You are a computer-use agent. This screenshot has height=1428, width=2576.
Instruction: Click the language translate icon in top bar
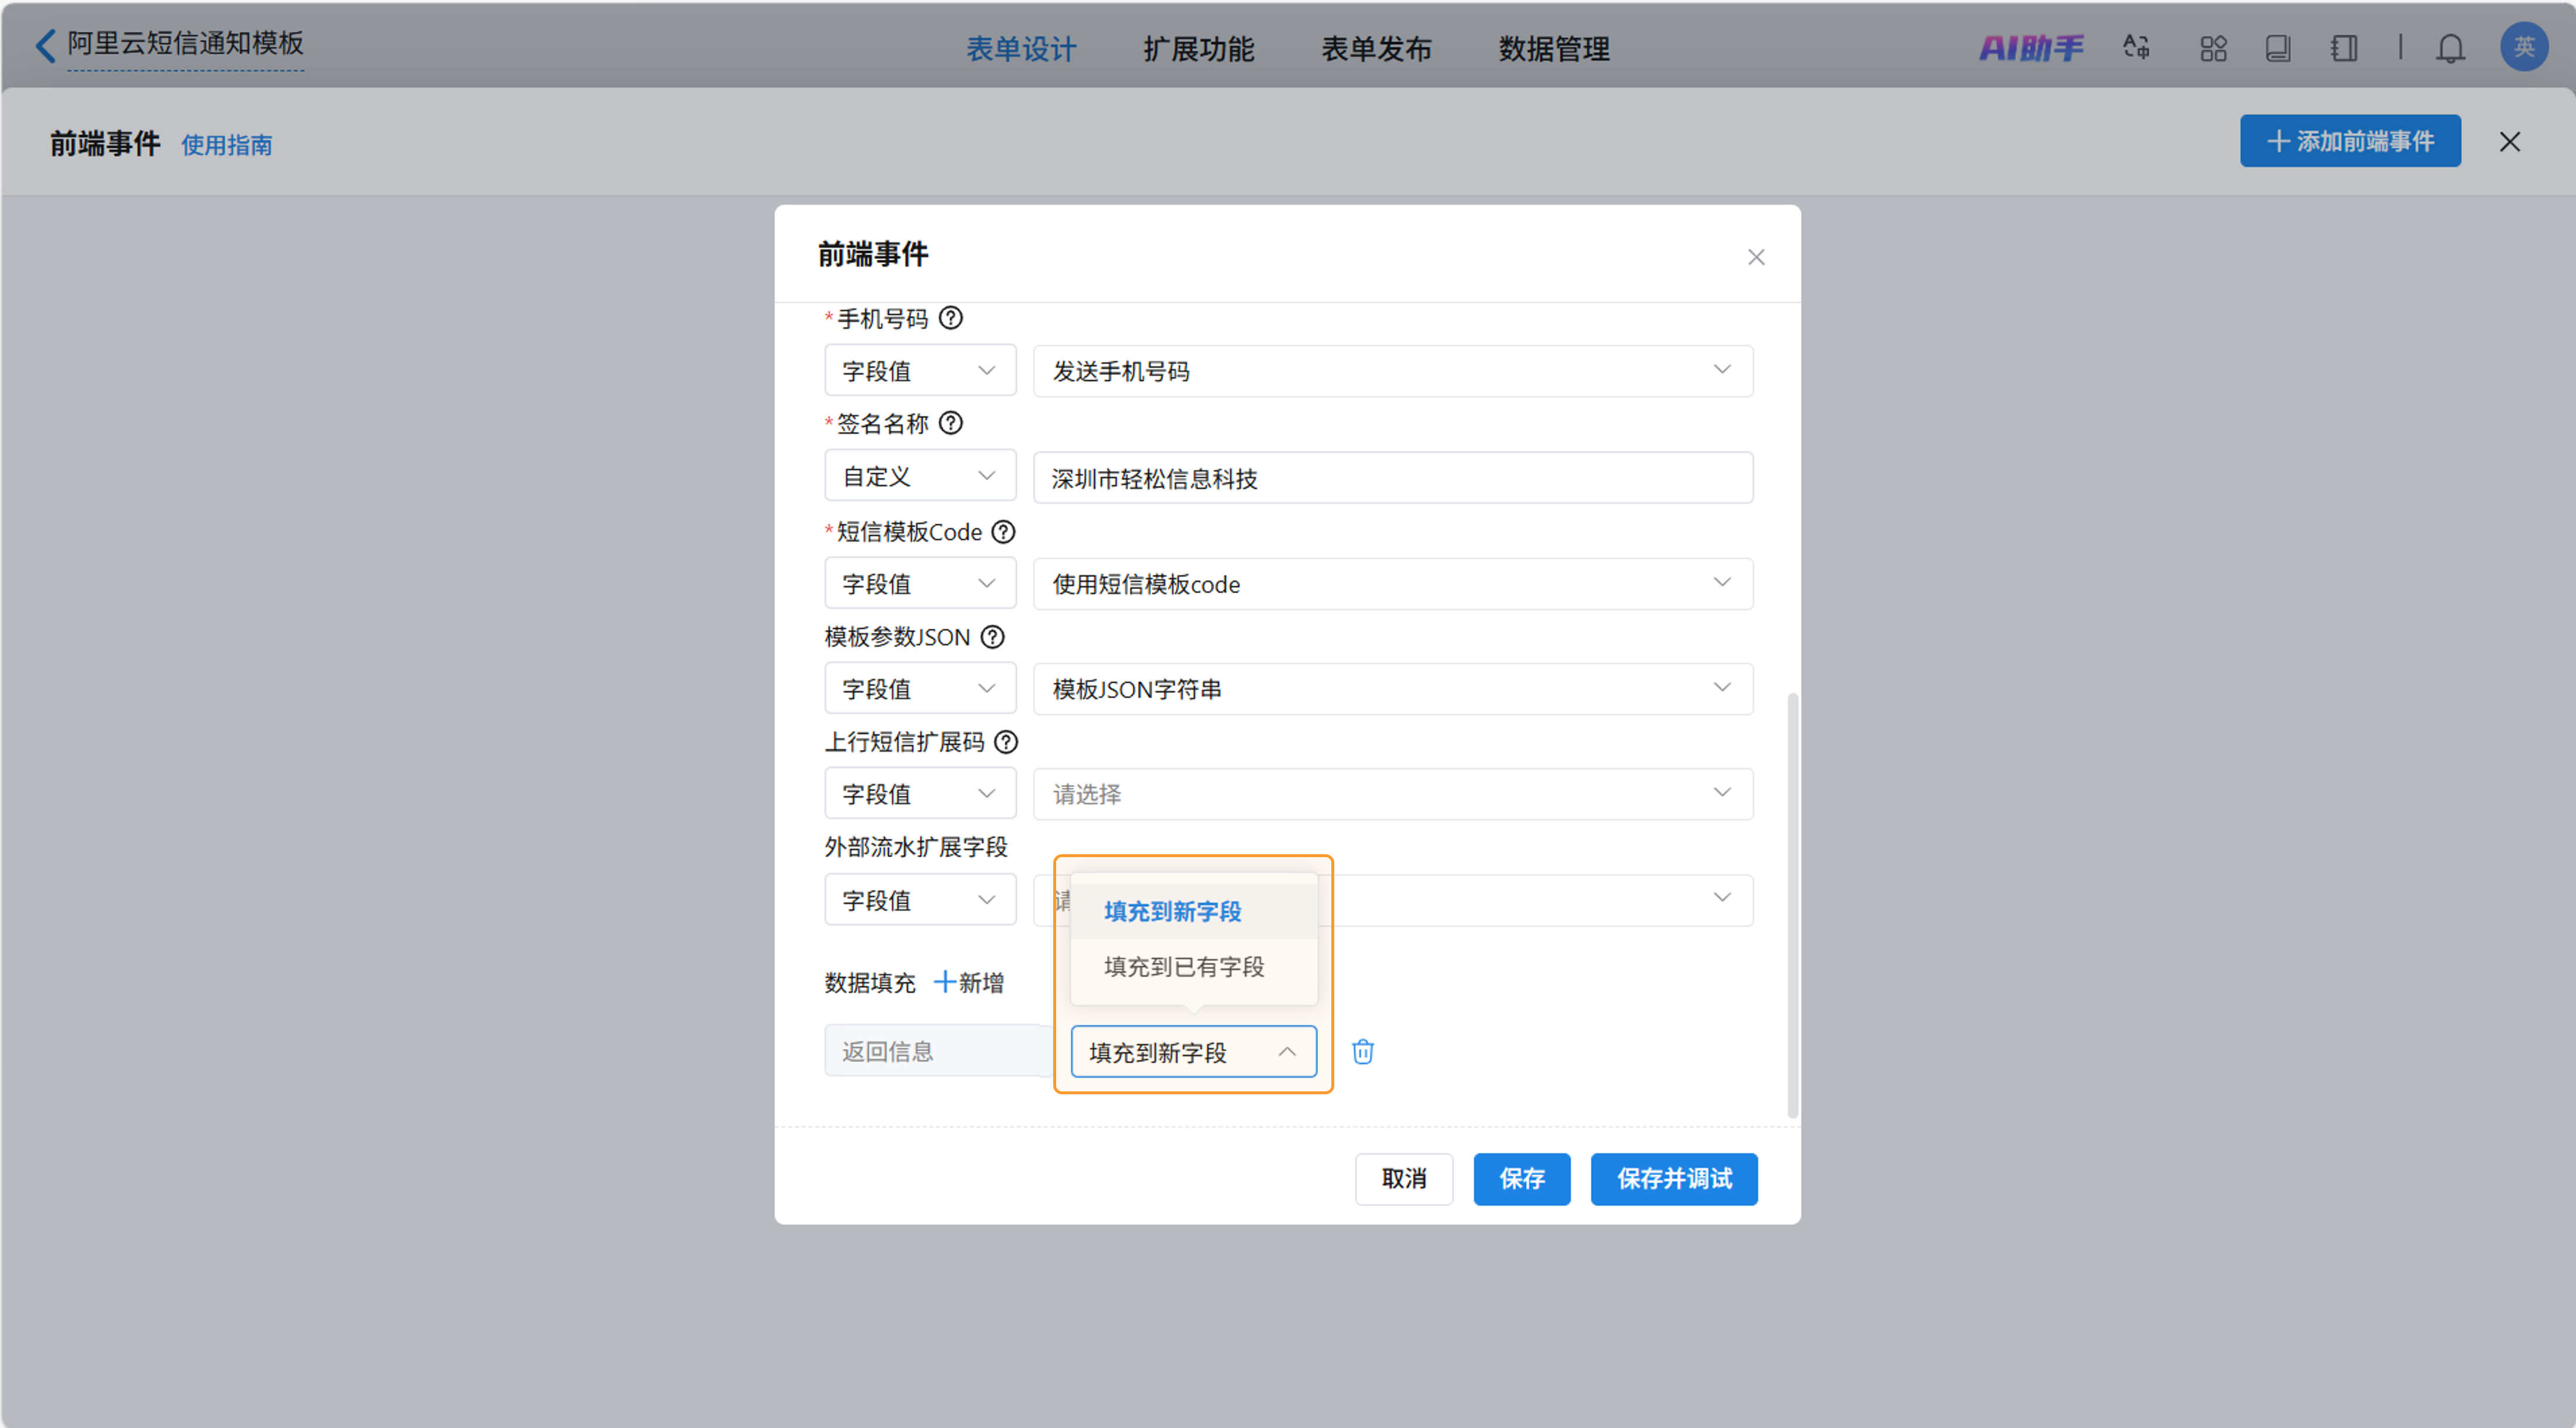coord(2135,47)
